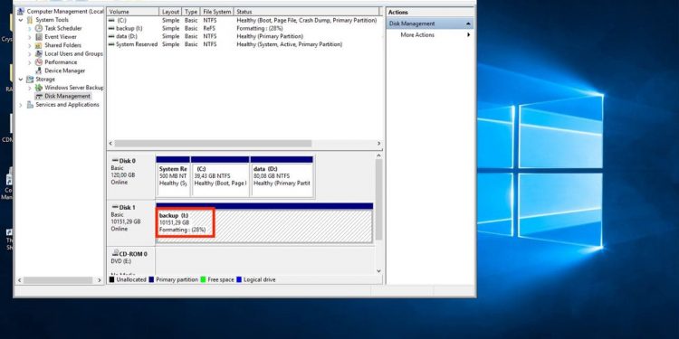Click the Free space green legend swatch
The height and width of the screenshot is (339, 679).
coord(203,279)
